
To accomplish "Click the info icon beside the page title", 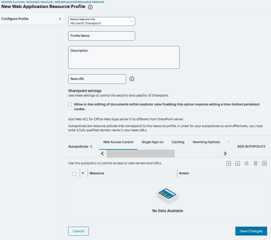I will pos(90,7).
